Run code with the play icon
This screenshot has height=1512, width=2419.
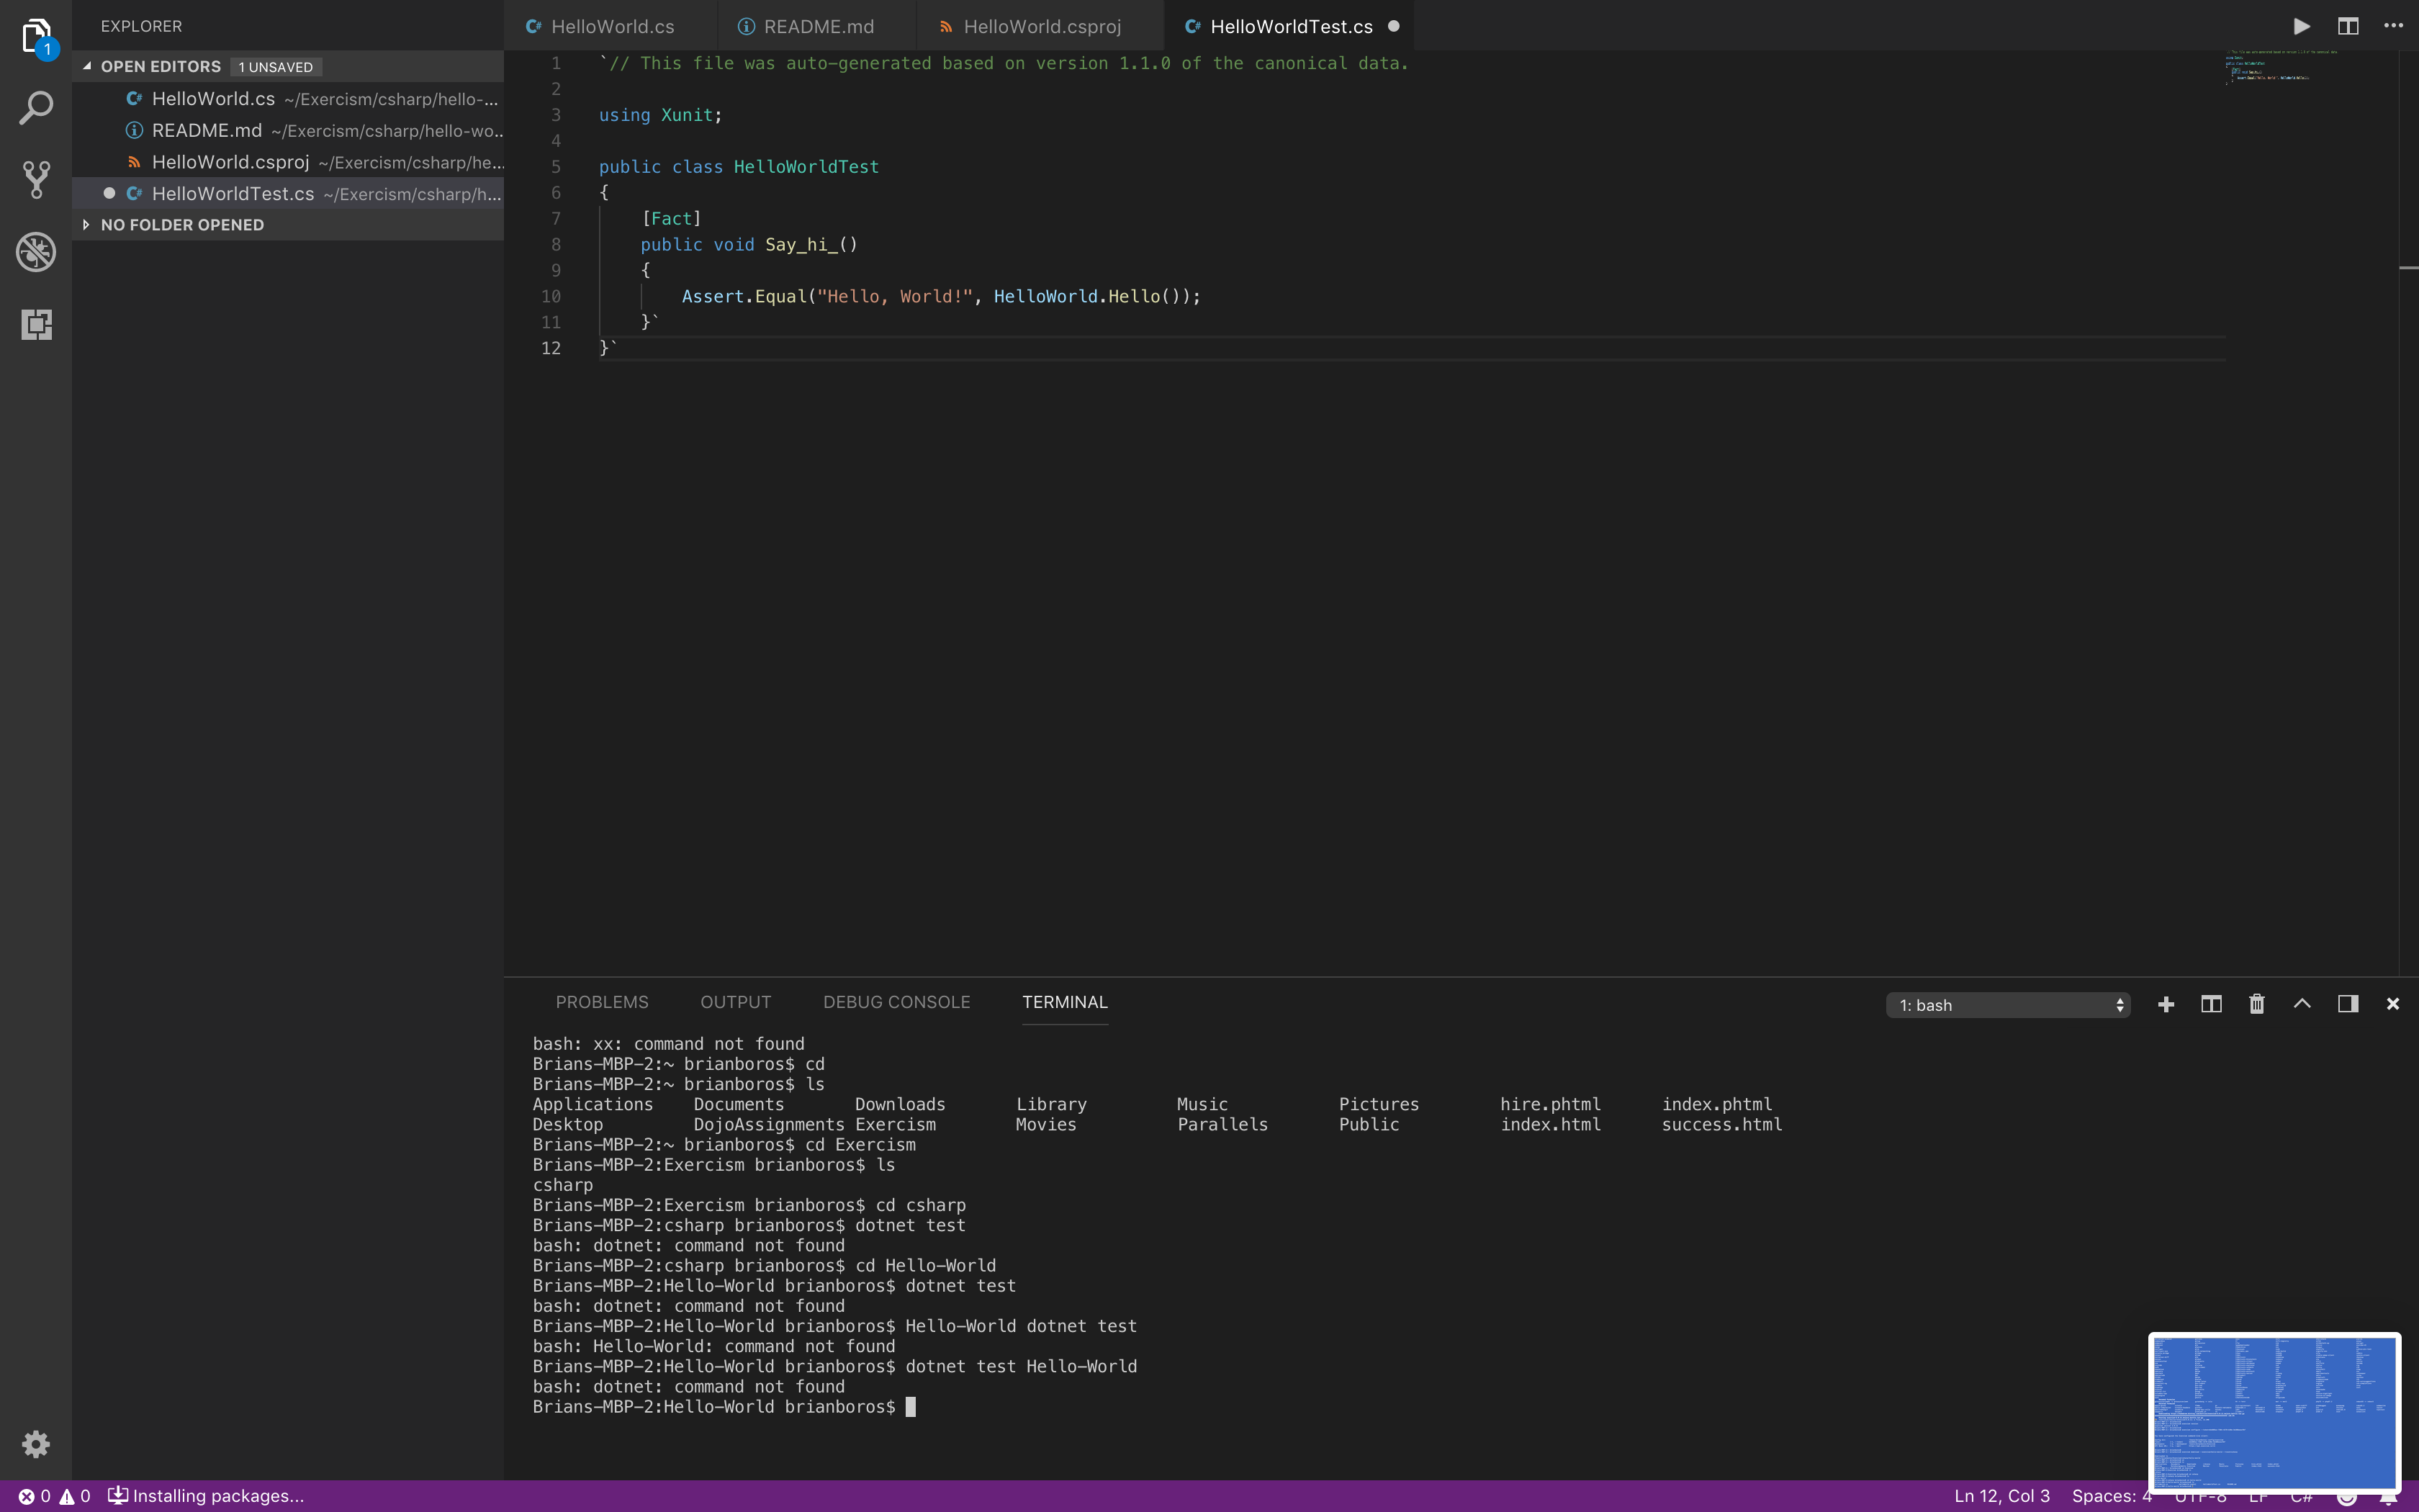pos(2301,26)
